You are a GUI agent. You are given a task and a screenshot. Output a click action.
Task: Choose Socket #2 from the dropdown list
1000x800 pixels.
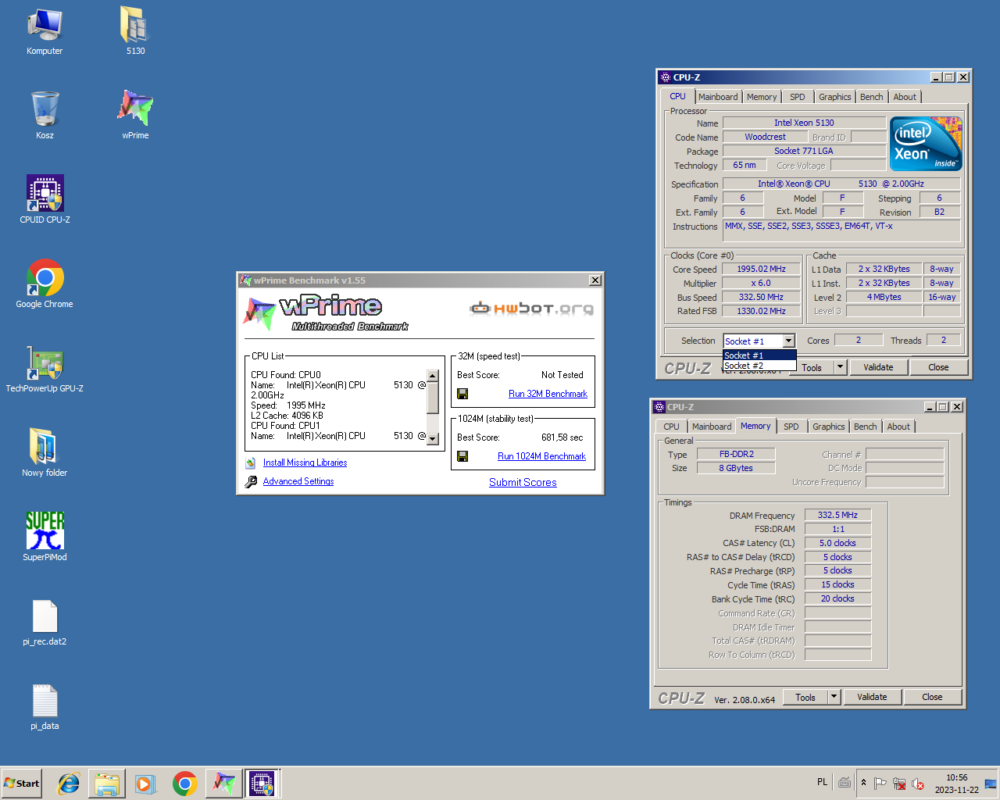[759, 366]
